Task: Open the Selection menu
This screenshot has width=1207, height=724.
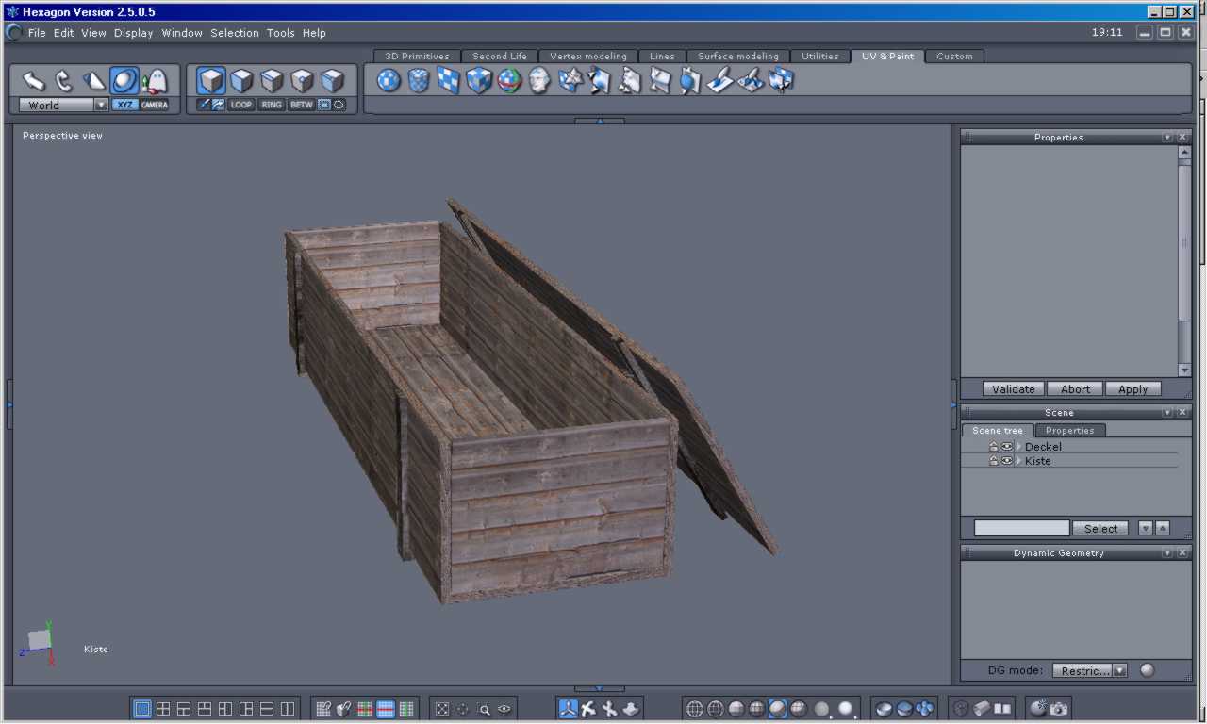Action: click(x=234, y=33)
